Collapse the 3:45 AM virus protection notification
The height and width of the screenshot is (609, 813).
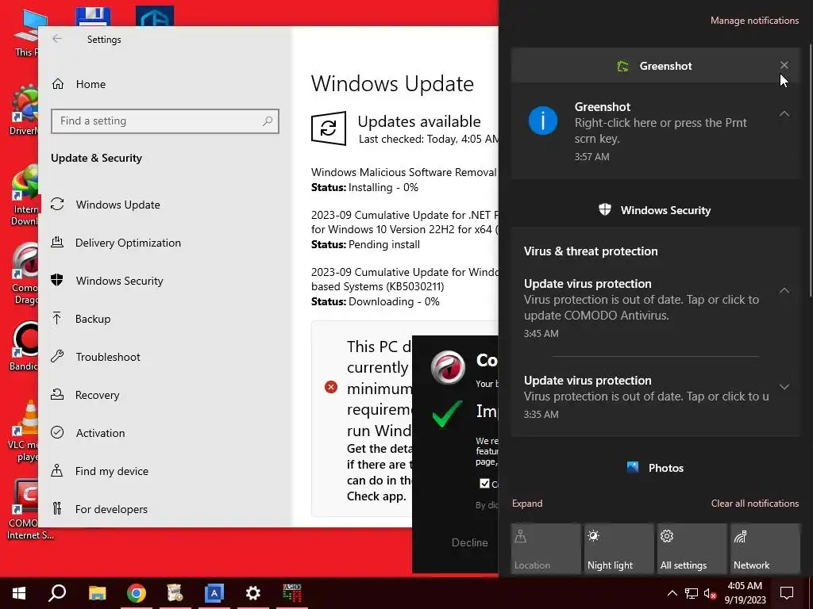coord(784,290)
